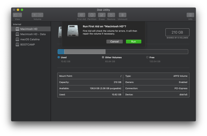Cancel the First Aid dialog
Viewport: 207px width, 136px height.
(114, 42)
